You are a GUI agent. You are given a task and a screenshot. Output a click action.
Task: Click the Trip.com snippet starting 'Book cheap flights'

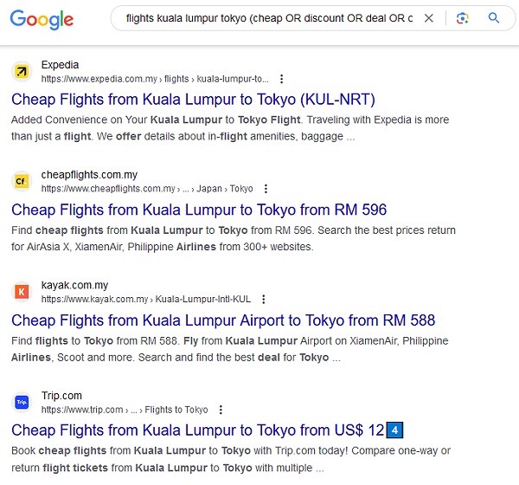point(231,459)
